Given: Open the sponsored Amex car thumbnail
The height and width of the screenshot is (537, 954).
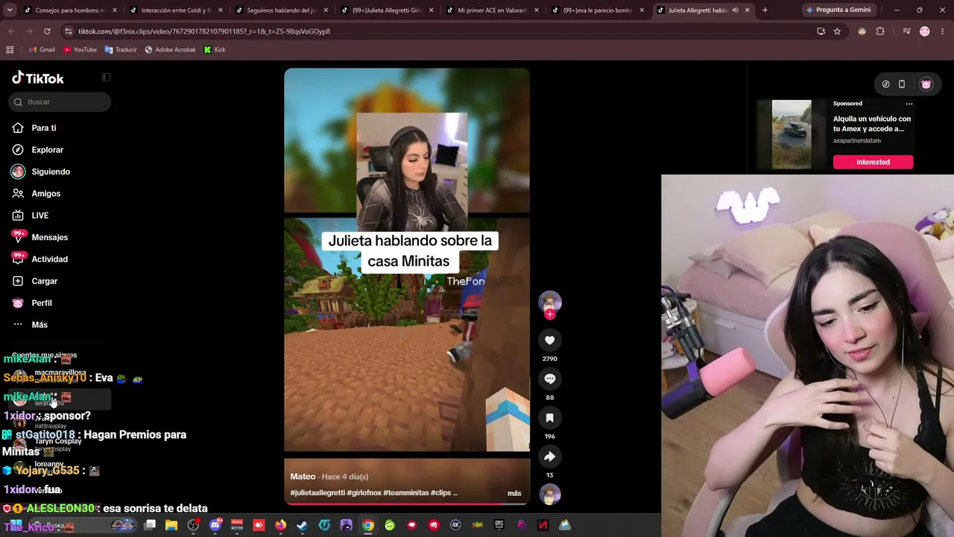Looking at the screenshot, I should (x=792, y=134).
